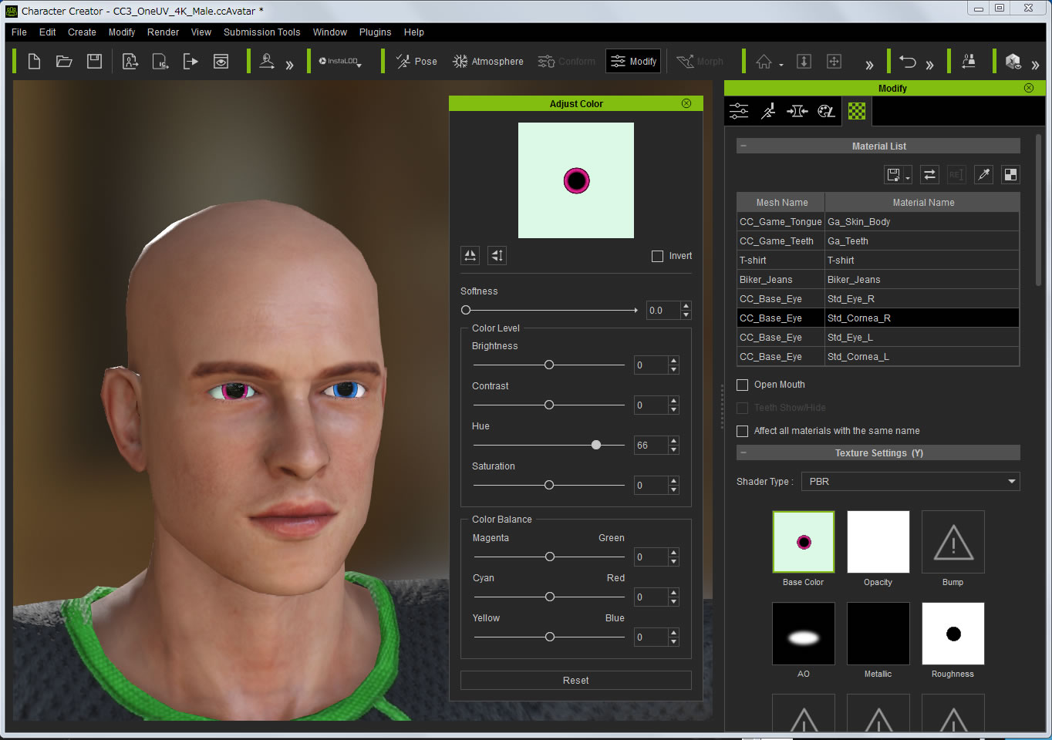Click the export arrow icon in toolbar

tap(191, 62)
